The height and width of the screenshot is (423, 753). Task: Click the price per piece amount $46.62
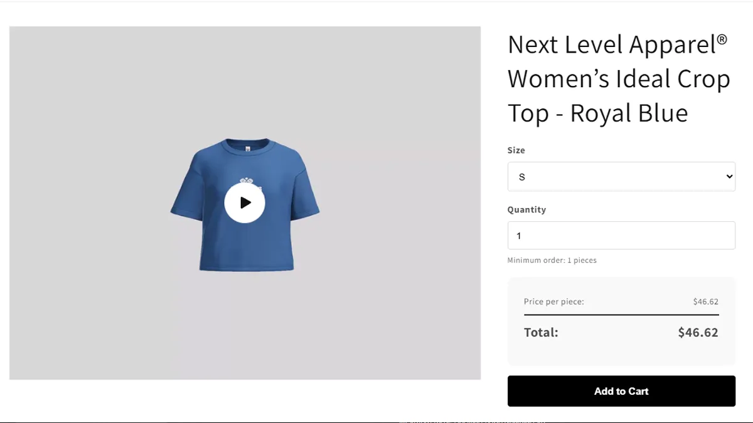(705, 301)
